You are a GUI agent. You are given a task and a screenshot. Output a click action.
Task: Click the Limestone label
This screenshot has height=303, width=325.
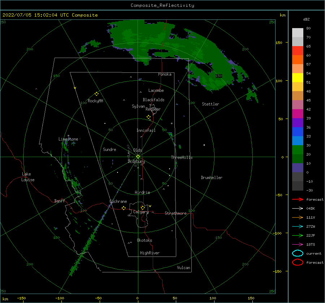coord(68,139)
